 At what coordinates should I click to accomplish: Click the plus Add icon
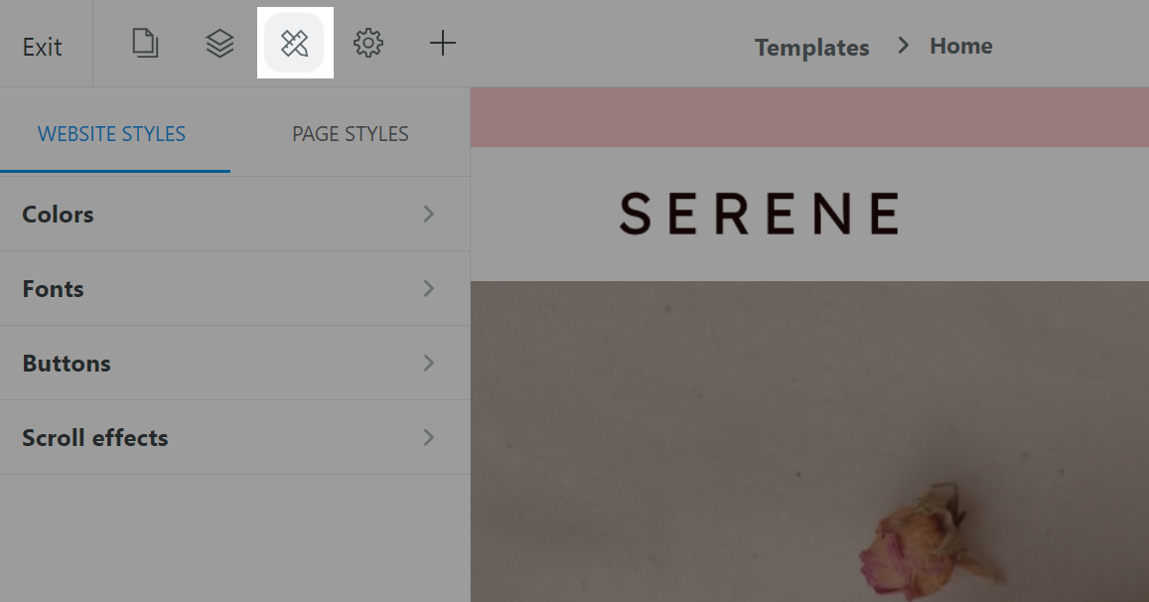tap(443, 44)
